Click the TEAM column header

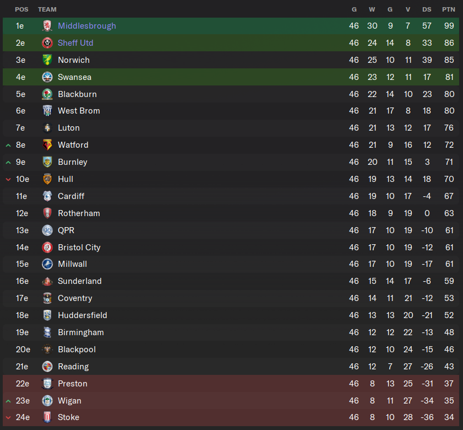pyautogui.click(x=47, y=9)
